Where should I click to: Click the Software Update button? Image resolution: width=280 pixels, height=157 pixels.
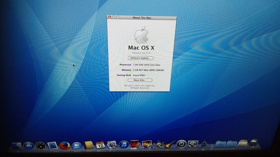[140, 58]
